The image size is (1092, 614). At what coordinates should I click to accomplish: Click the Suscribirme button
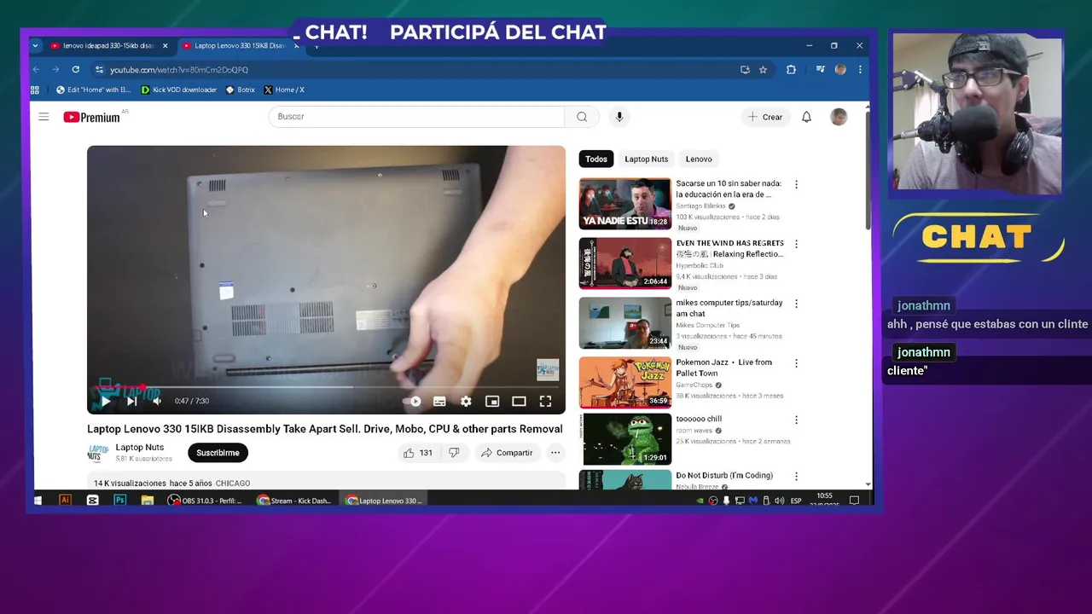tap(218, 453)
